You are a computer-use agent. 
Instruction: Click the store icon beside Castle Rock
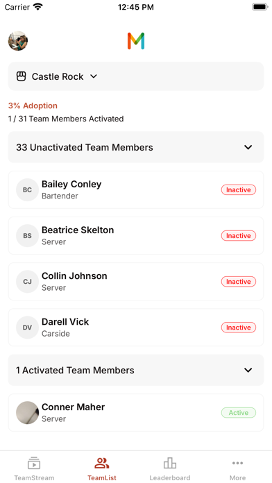click(x=22, y=76)
